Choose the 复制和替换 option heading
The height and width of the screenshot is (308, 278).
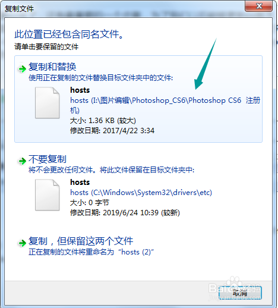point(52,67)
